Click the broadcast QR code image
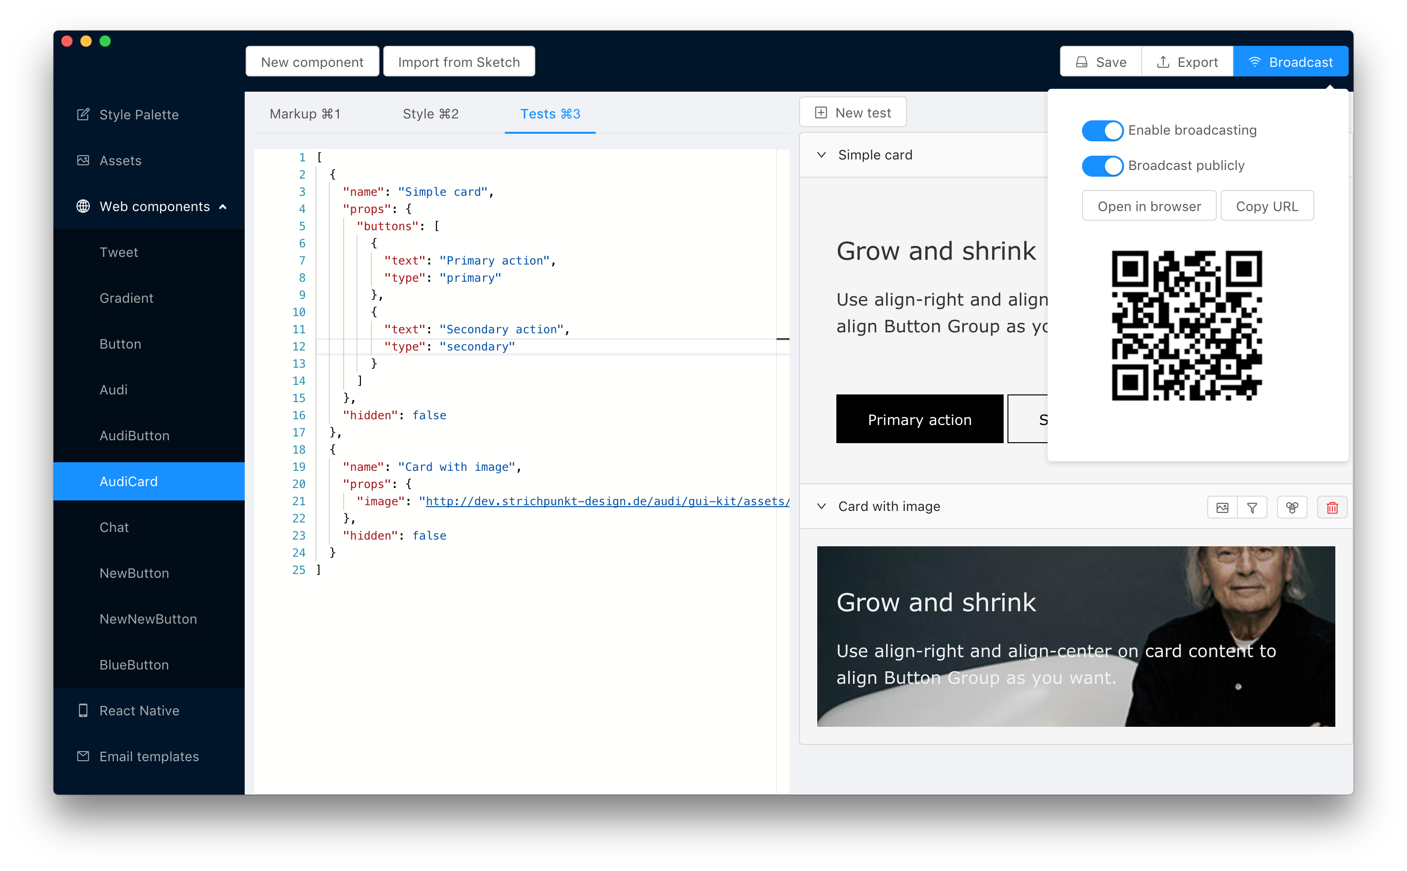The image size is (1407, 871). tap(1186, 326)
